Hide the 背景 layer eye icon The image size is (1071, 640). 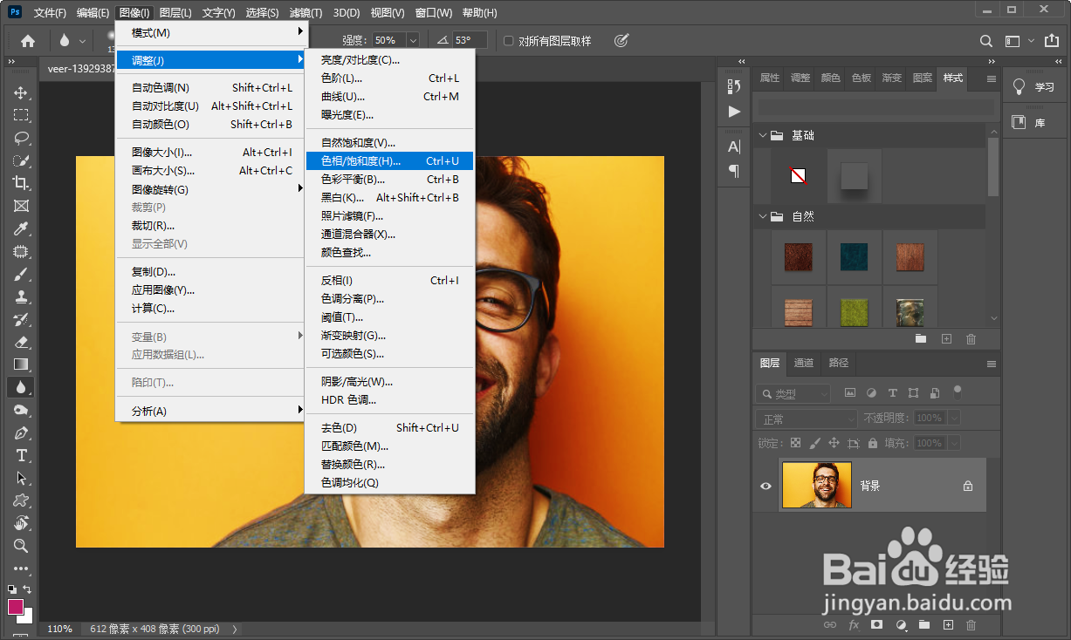click(x=765, y=486)
